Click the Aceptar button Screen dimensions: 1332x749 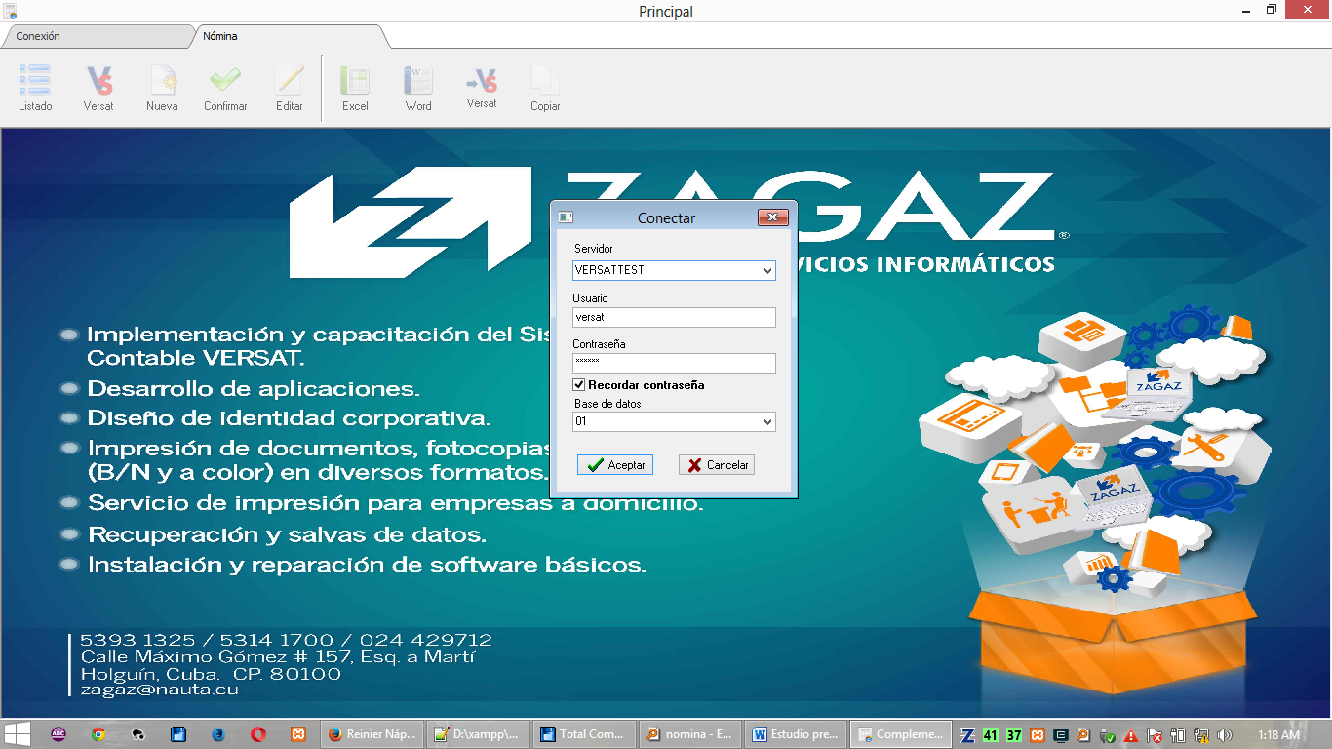pos(615,465)
